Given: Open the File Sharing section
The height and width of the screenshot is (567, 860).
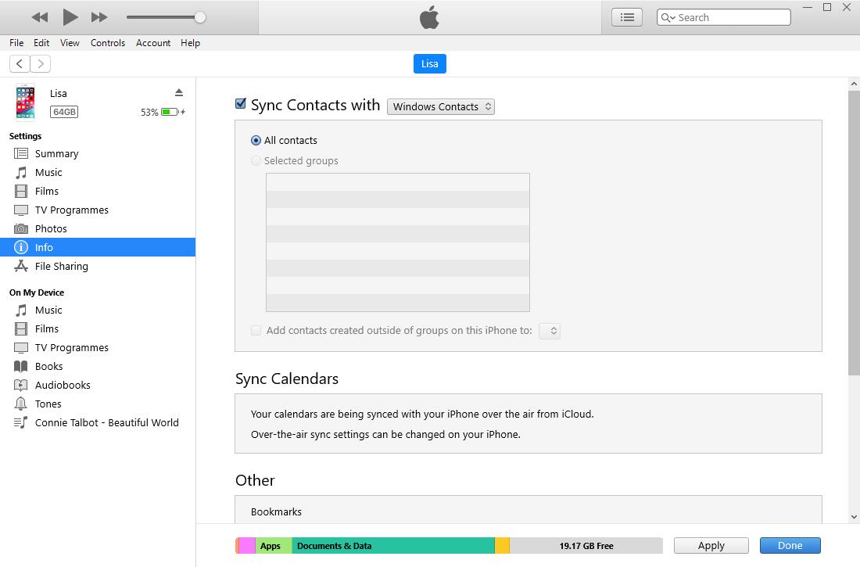Looking at the screenshot, I should tap(61, 266).
